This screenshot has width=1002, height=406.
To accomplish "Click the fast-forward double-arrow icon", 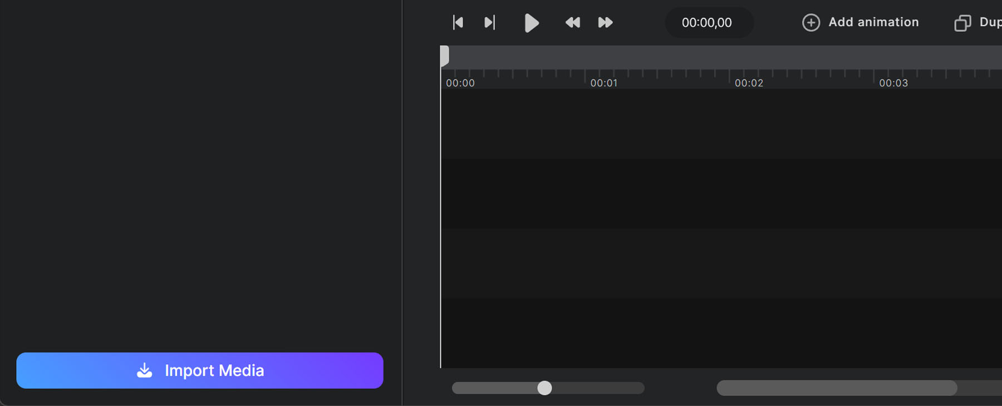I will tap(605, 22).
